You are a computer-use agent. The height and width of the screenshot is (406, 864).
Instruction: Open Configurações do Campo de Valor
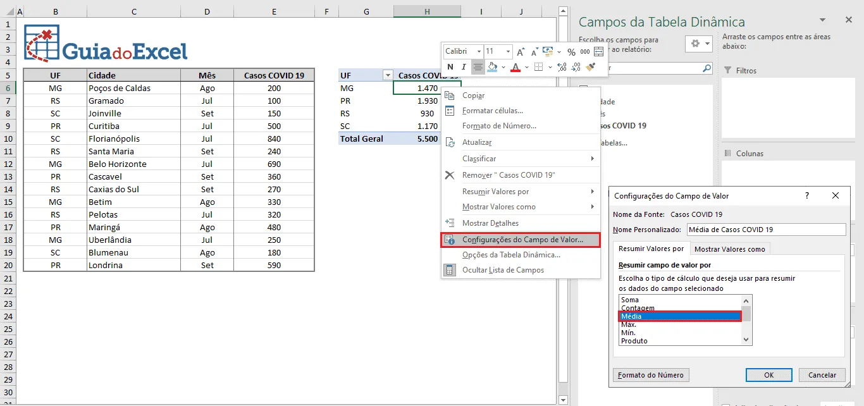521,240
